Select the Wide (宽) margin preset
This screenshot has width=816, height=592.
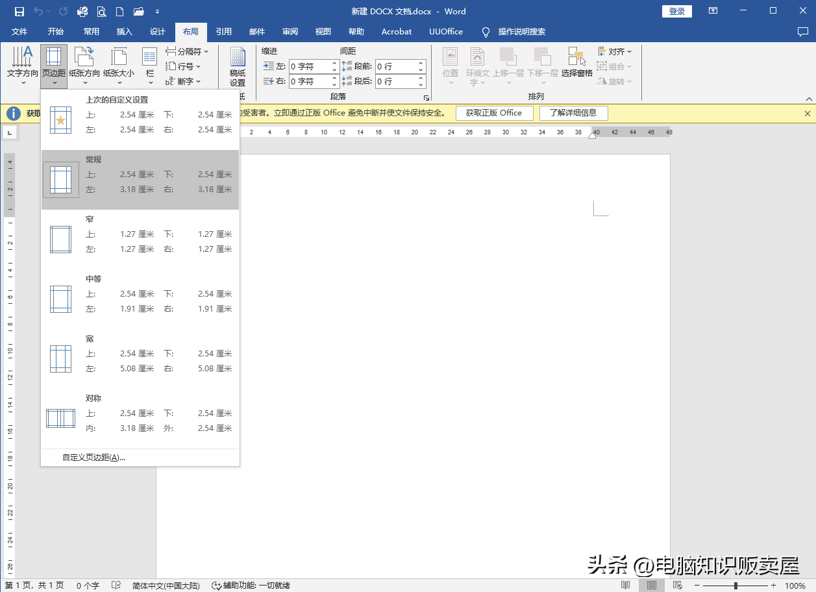[140, 359]
